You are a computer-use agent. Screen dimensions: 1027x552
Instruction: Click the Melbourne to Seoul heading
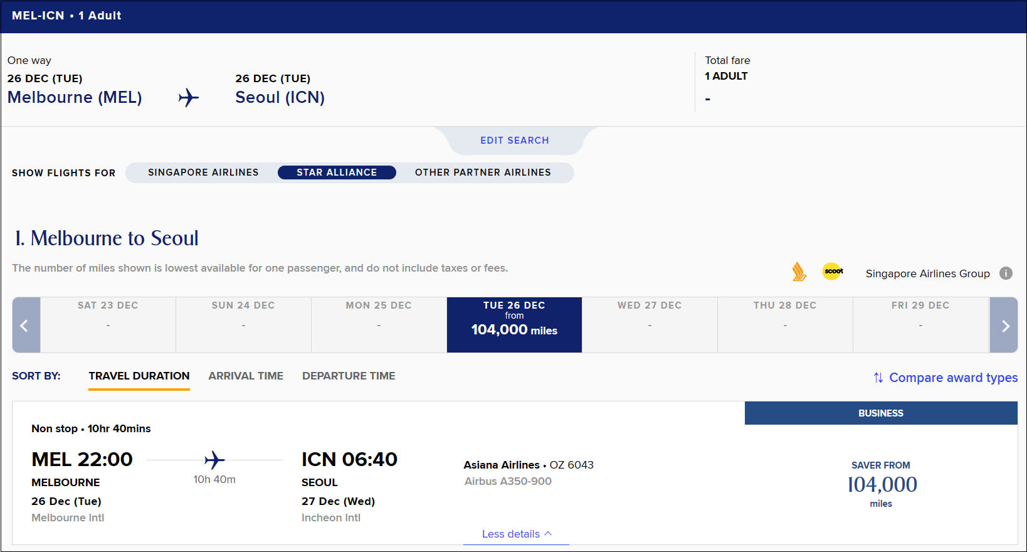[107, 238]
